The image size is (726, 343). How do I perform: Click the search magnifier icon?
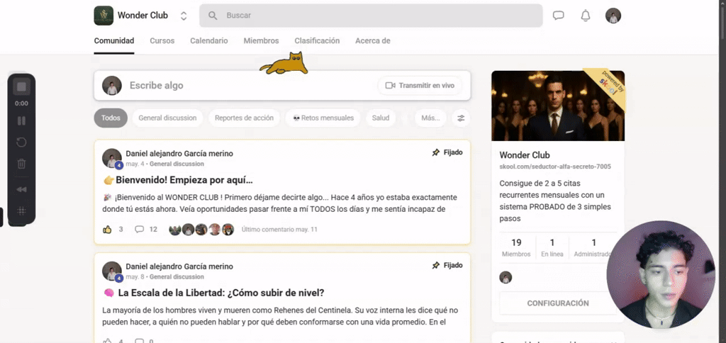coord(213,16)
